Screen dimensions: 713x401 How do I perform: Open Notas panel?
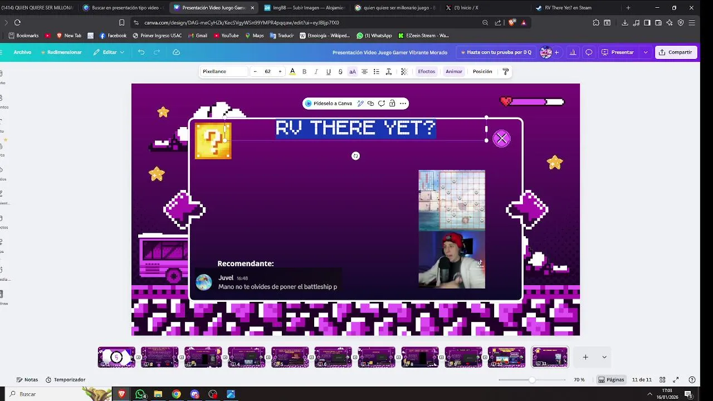27,380
